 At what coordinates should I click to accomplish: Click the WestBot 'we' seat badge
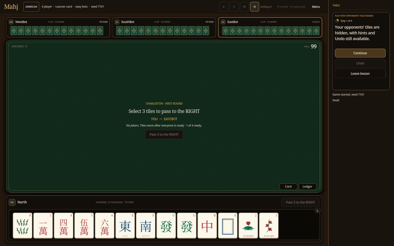(11, 22)
